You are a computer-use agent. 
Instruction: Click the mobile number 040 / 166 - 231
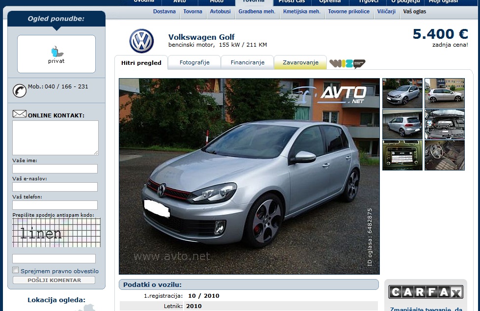click(66, 86)
